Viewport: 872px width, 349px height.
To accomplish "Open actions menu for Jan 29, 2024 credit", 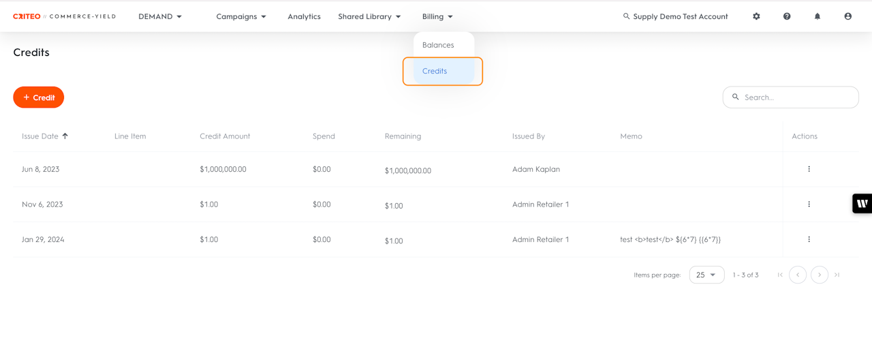I will click(809, 240).
